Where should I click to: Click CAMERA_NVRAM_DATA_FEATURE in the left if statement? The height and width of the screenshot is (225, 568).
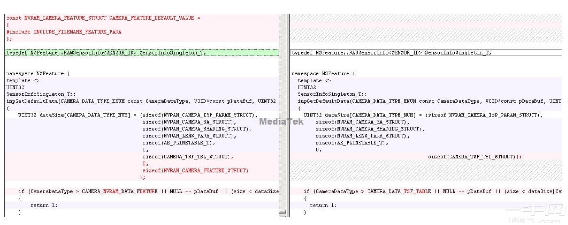point(130,191)
